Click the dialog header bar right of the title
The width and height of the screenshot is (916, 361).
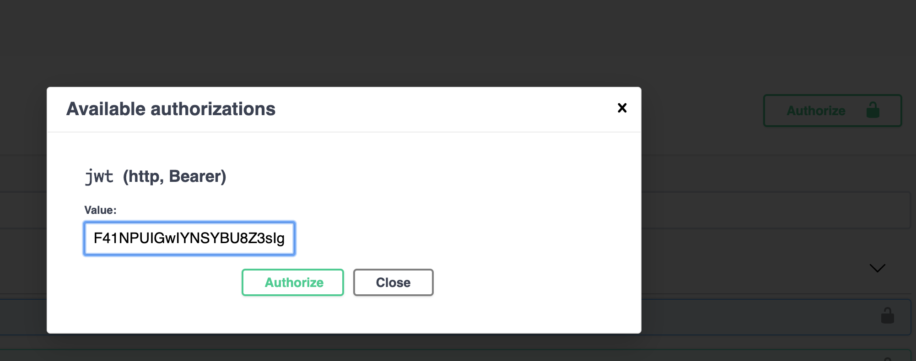(435, 109)
